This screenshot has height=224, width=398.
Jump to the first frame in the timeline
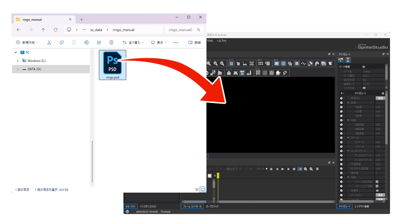click(x=271, y=169)
